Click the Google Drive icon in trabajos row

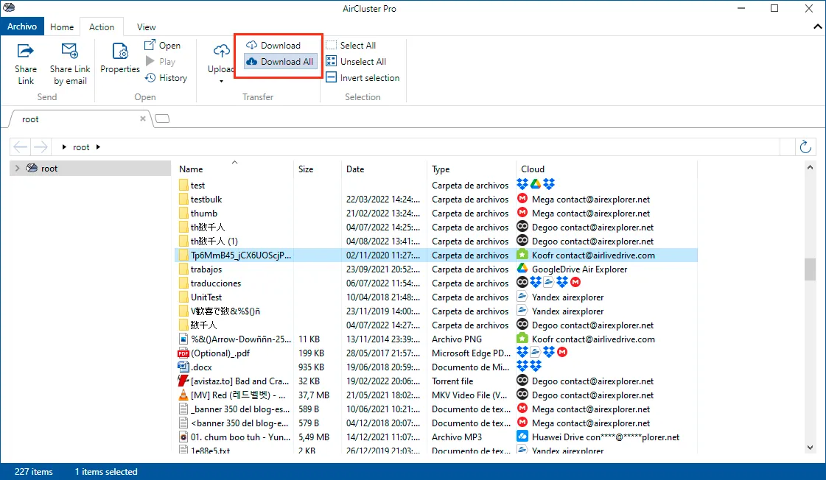click(522, 269)
